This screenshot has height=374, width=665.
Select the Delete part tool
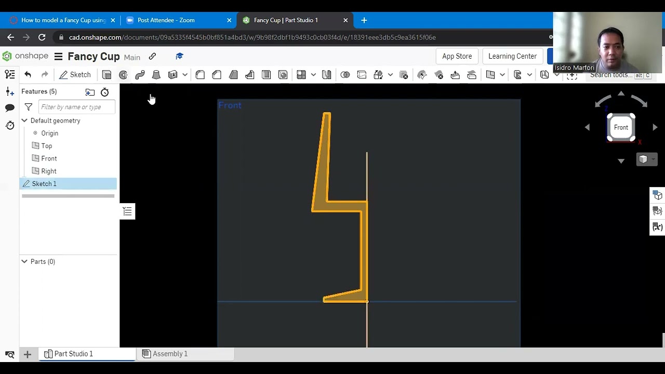(x=404, y=75)
